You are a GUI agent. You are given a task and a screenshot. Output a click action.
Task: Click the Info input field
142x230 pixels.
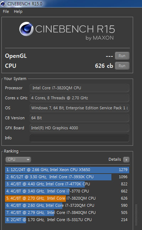79,138
